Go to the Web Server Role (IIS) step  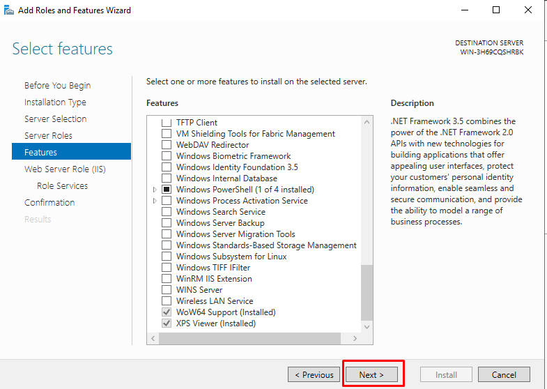(x=65, y=169)
